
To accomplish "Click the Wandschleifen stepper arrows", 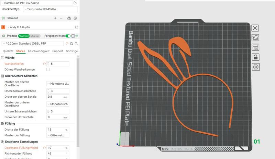I will 48,64.
